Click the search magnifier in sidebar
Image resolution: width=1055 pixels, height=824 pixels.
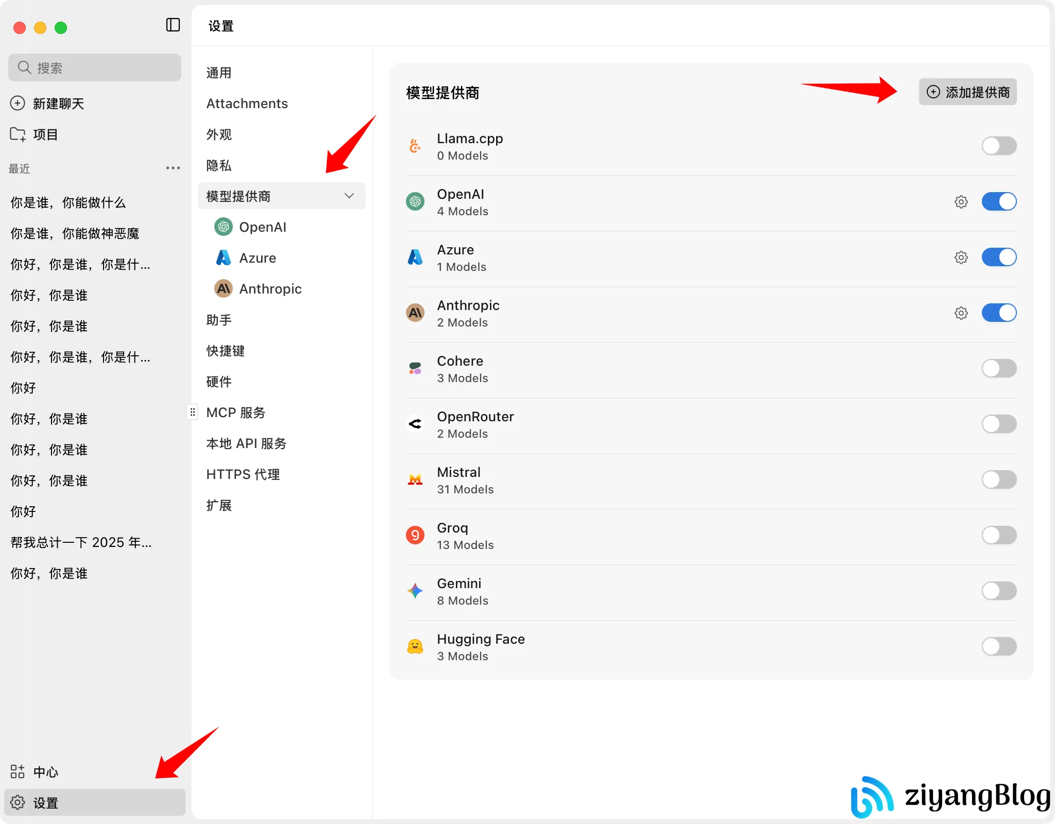[24, 67]
